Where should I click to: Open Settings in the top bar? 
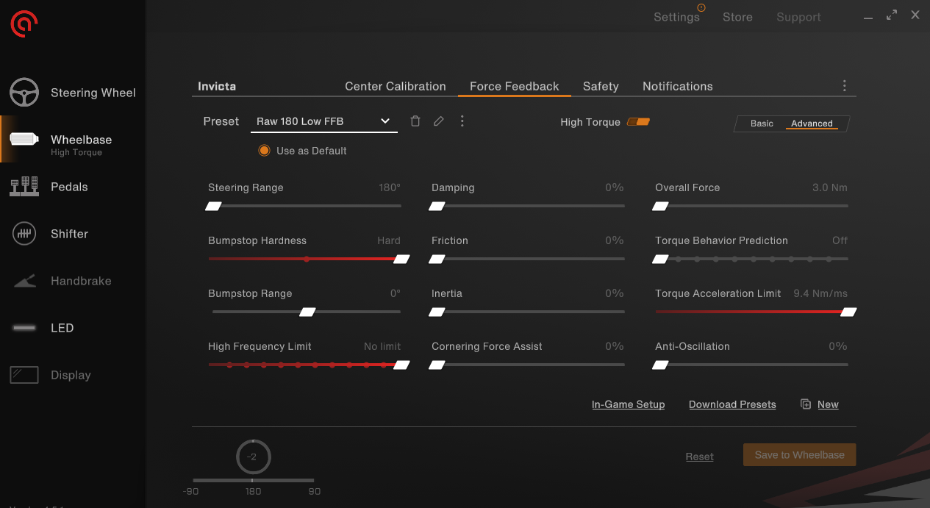(x=676, y=17)
